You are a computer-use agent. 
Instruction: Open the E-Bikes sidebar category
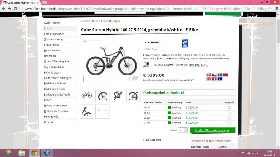pos(48,28)
